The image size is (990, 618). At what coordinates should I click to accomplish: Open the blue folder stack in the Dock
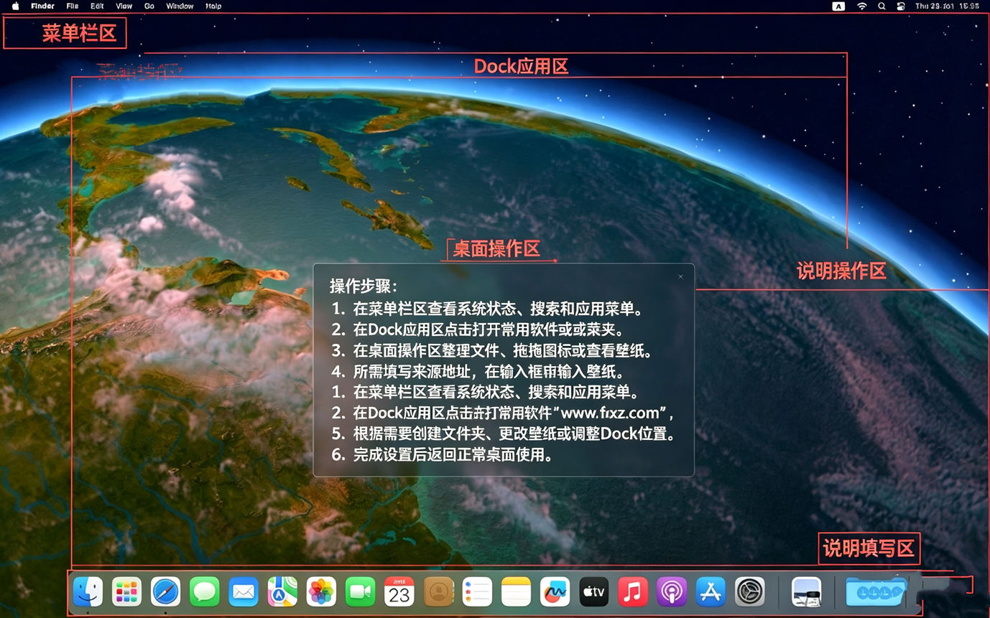click(876, 591)
